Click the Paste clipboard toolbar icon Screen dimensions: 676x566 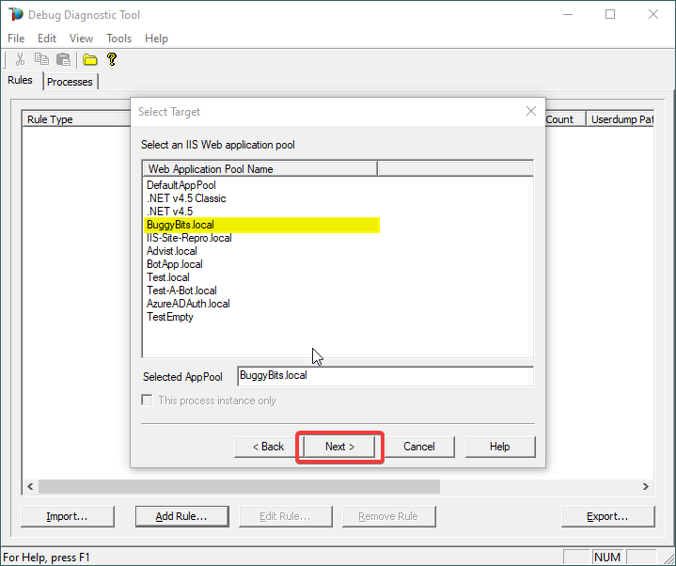(63, 59)
